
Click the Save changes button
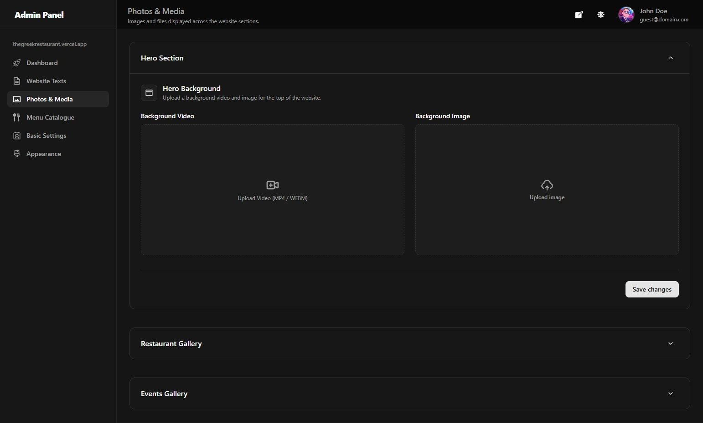click(x=652, y=289)
